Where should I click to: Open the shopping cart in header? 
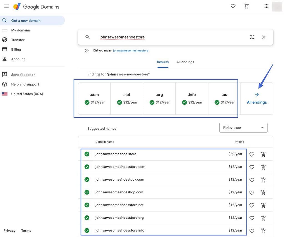pyautogui.click(x=246, y=6)
